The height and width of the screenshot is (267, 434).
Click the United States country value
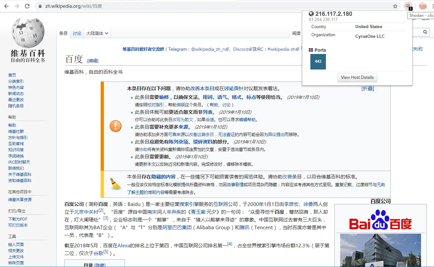coord(369,27)
